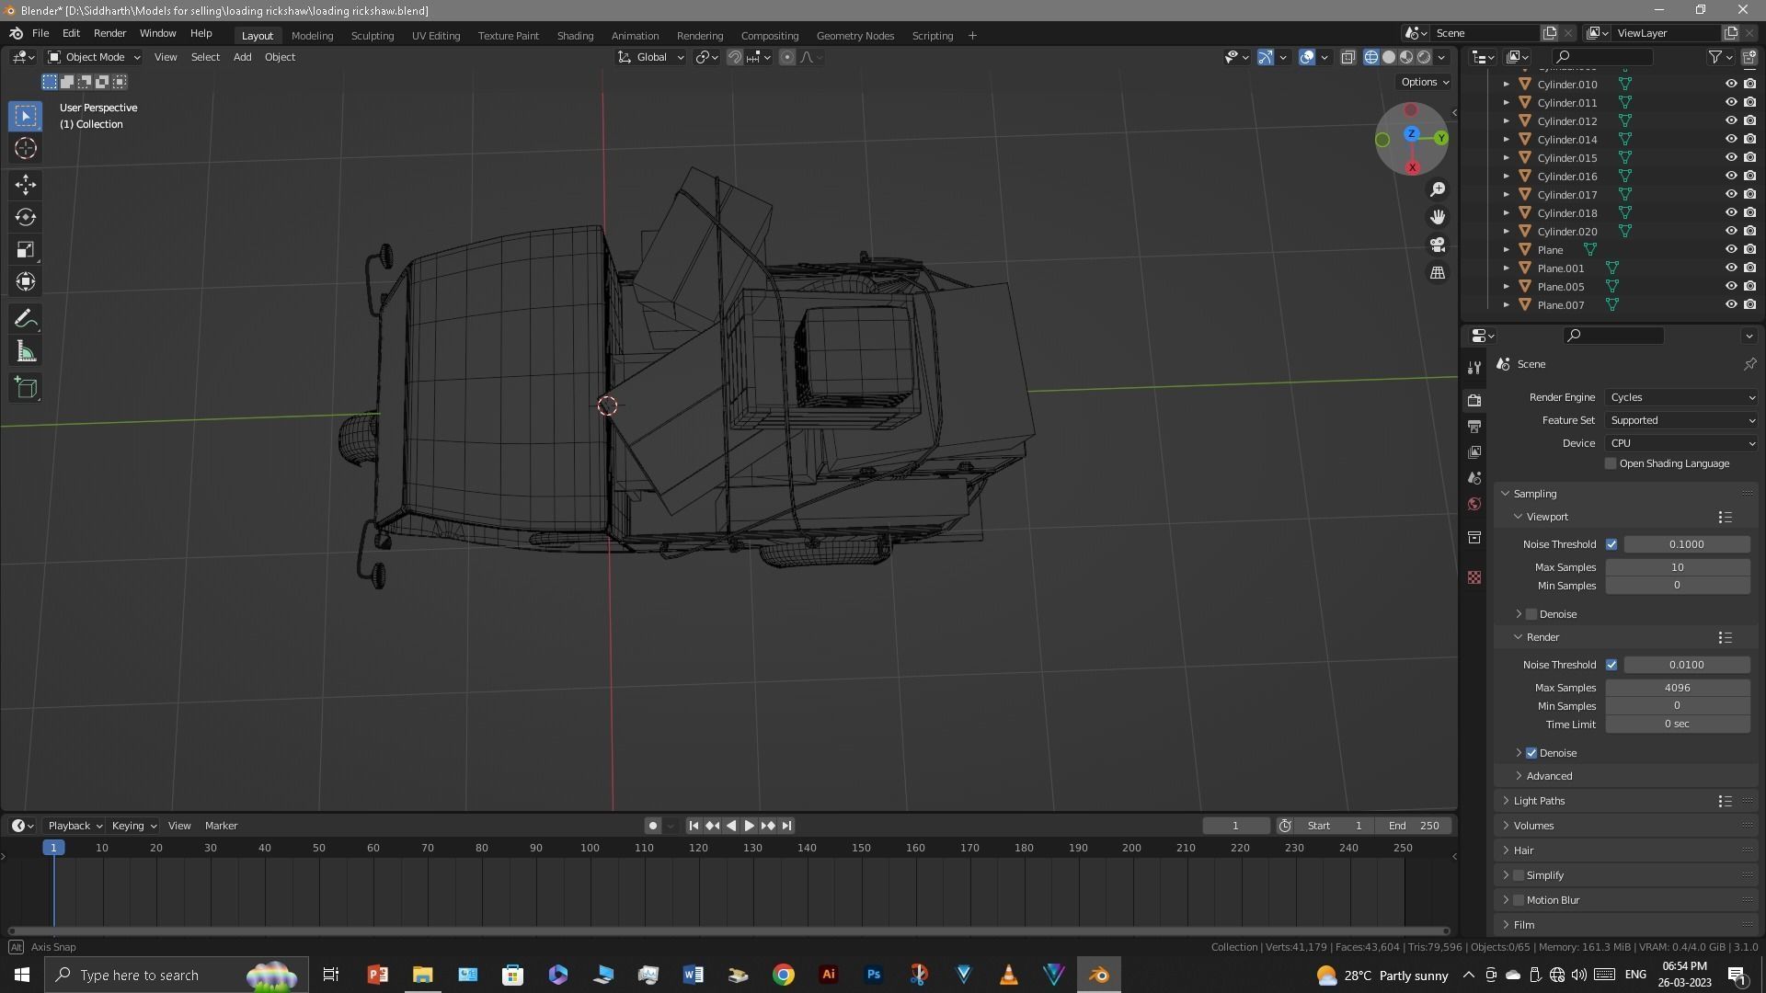1766x993 pixels.
Task: Open the Texture properties tab
Action: click(x=1474, y=577)
